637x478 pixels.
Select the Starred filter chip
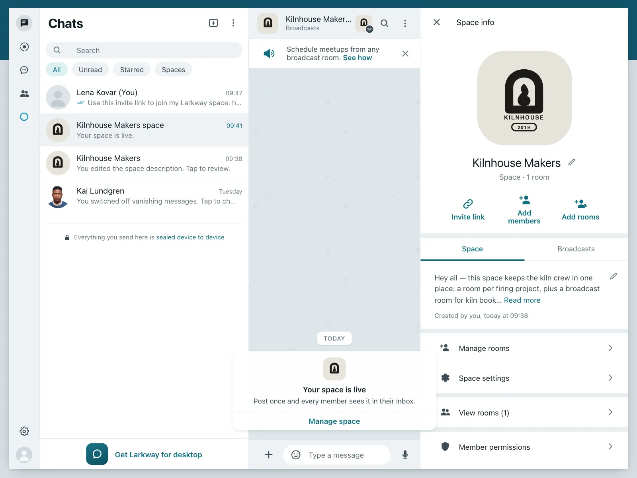tap(132, 70)
